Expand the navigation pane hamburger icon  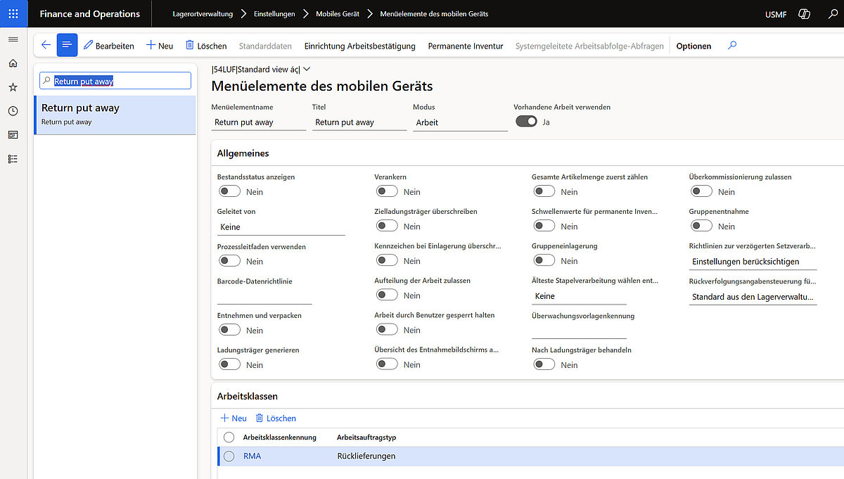point(13,39)
